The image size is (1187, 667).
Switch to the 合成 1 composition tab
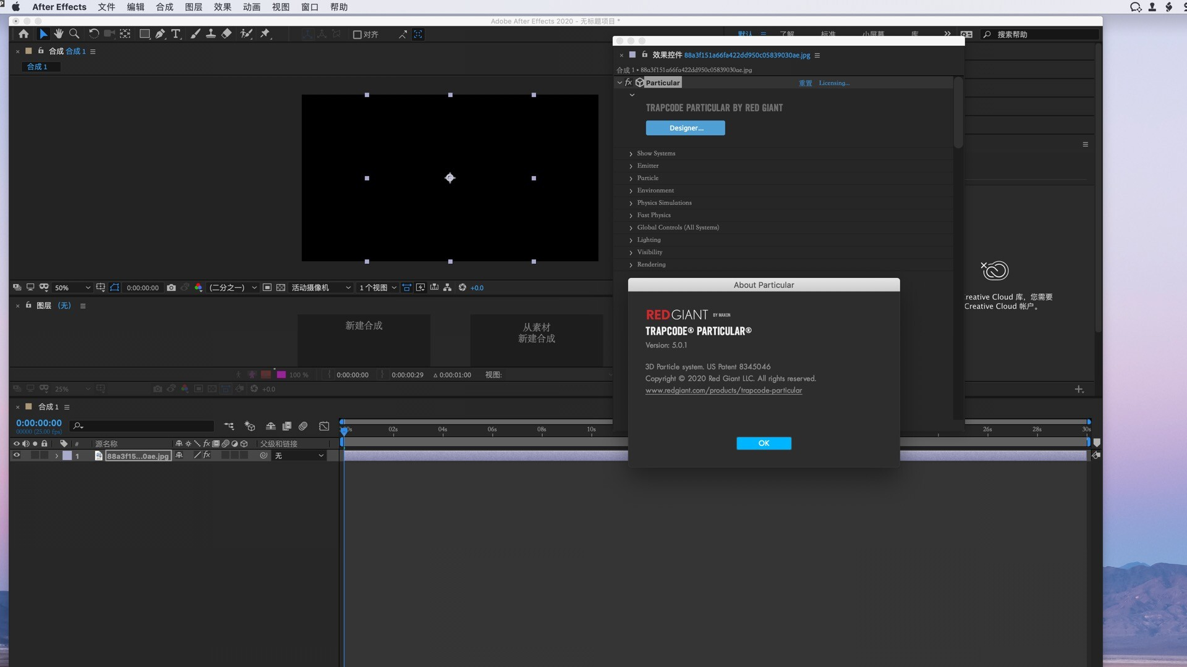(40, 67)
